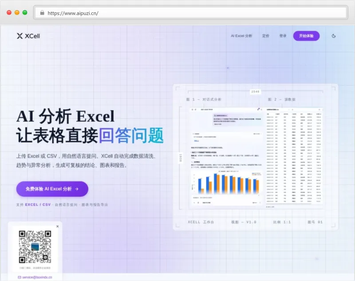Click the green maximize window button

[x=25, y=13]
